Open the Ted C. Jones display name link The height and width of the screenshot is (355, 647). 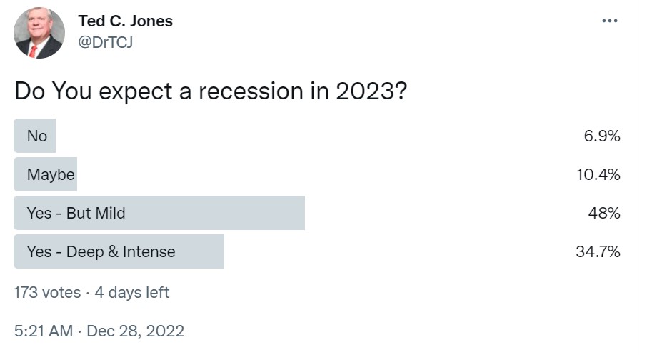(125, 21)
